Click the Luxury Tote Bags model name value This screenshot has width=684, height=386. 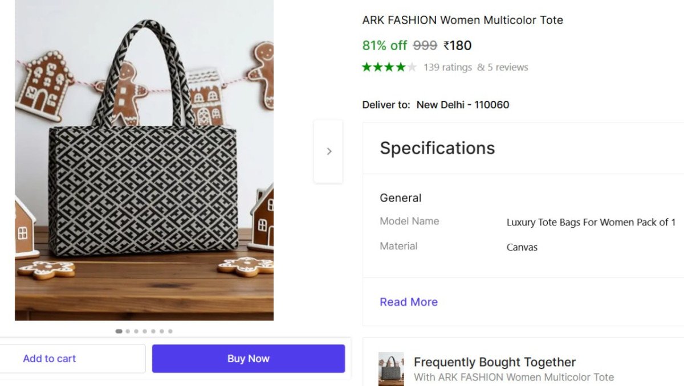[591, 222]
